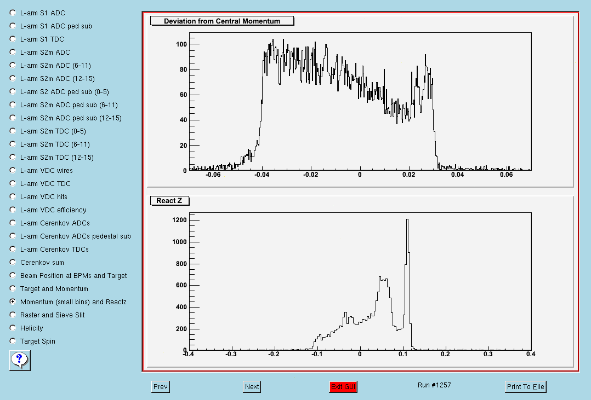Show L-arm Cerenkov ADCs
Image resolution: width=591 pixels, height=400 pixels.
(x=13, y=223)
